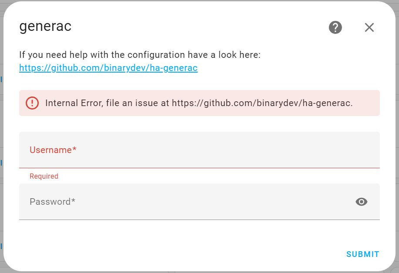Click the Username* field label

(x=51, y=150)
